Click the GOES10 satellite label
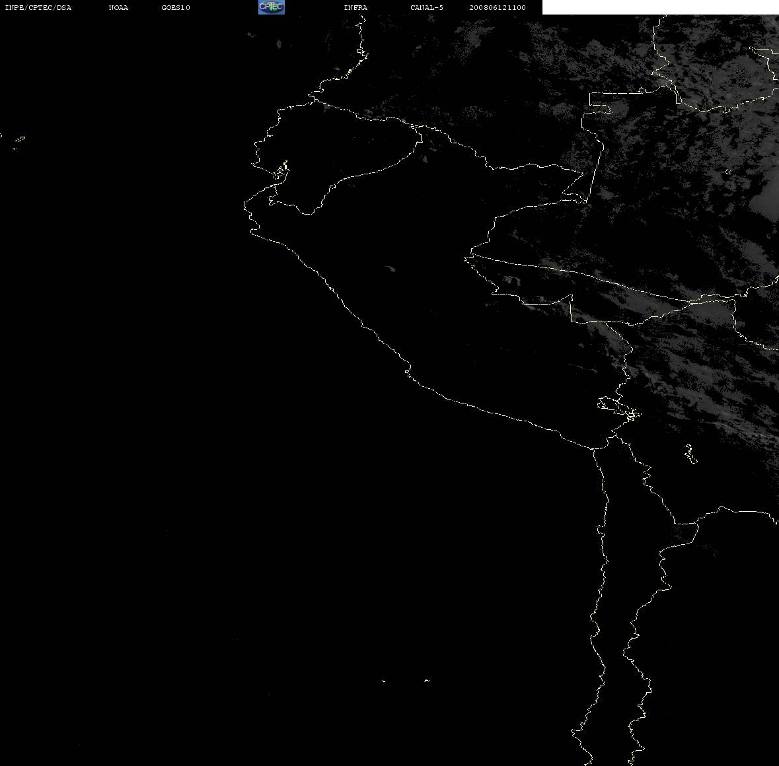The width and height of the screenshot is (779, 766). 176,7
